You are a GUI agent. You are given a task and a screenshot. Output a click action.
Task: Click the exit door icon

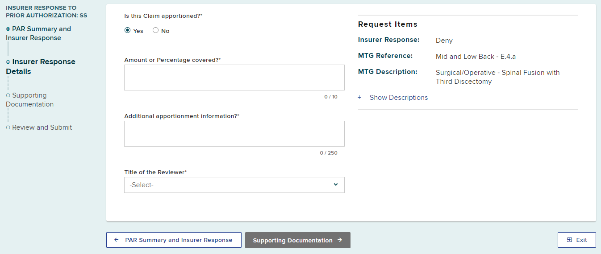pyautogui.click(x=569, y=240)
